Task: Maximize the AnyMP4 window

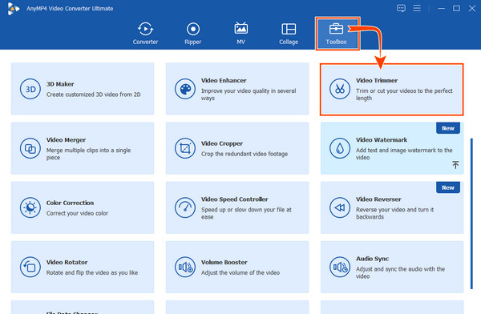Action: tap(456, 8)
